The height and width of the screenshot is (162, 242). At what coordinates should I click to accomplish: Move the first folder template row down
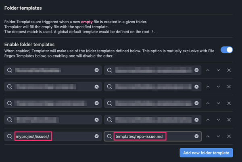[x=218, y=70]
